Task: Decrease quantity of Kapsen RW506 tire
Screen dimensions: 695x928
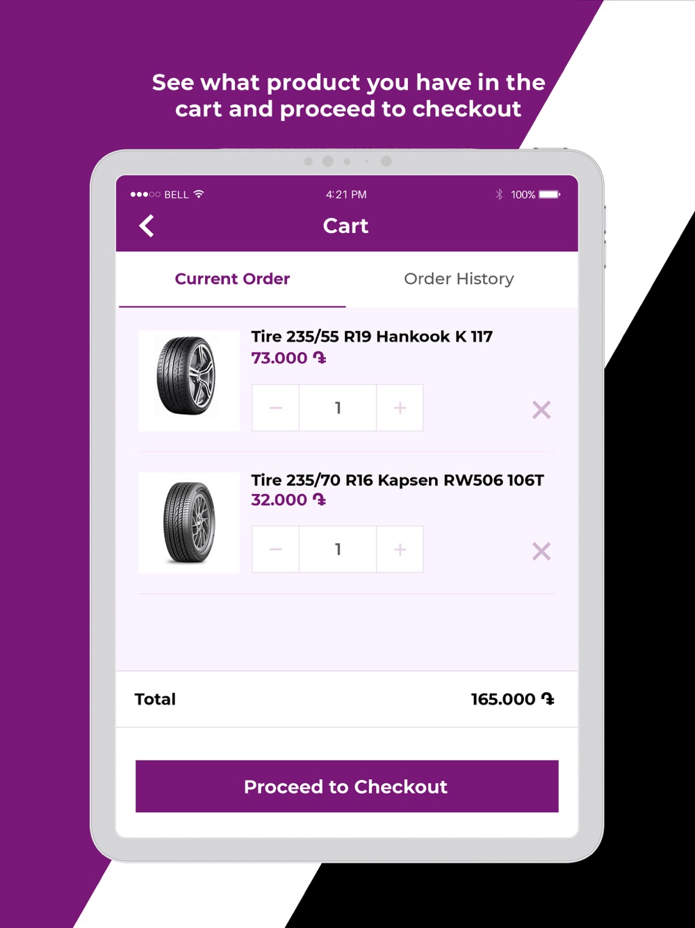Action: click(275, 550)
